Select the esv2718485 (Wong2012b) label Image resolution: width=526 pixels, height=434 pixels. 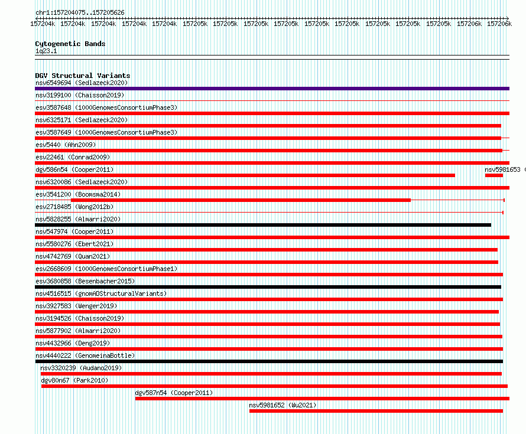tap(74, 207)
